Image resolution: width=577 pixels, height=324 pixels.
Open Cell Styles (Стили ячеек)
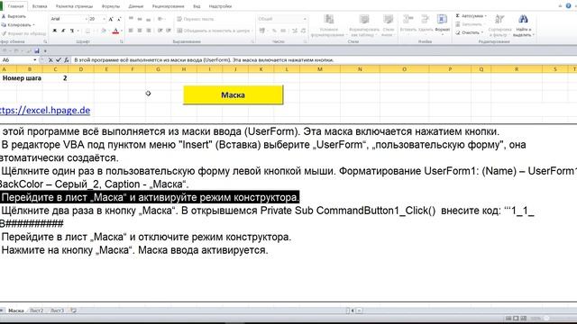tap(388, 25)
